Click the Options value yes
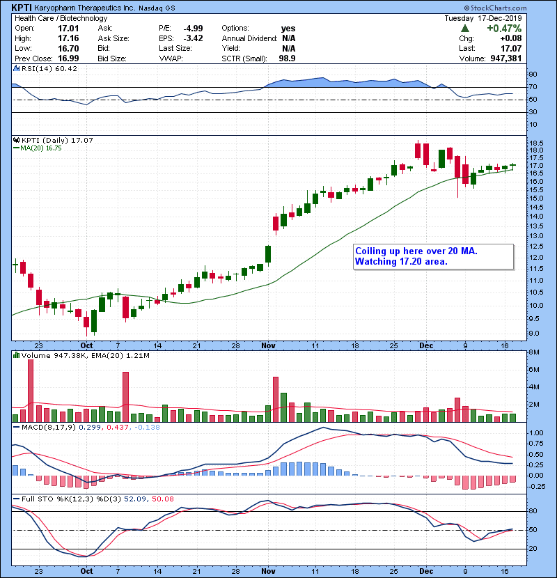The image size is (557, 578). tap(288, 29)
